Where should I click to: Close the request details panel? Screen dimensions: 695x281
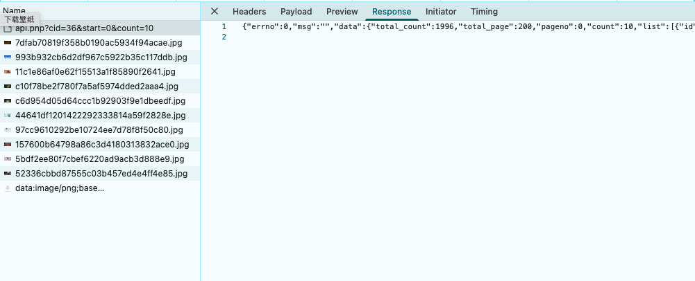(x=215, y=11)
